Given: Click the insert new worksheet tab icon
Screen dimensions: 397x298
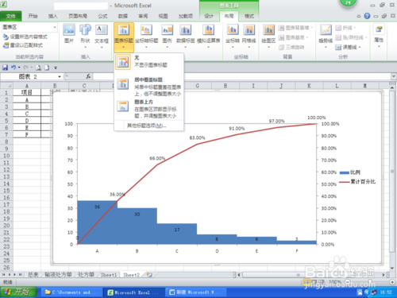Looking at the screenshot, I should click(149, 275).
